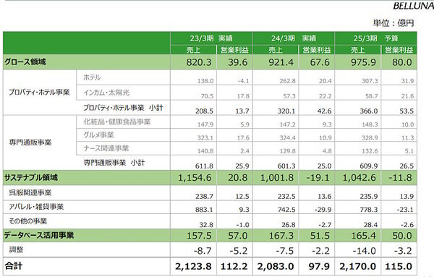Click subtotal value 609.9
This screenshot has width=434, height=277.
point(369,166)
